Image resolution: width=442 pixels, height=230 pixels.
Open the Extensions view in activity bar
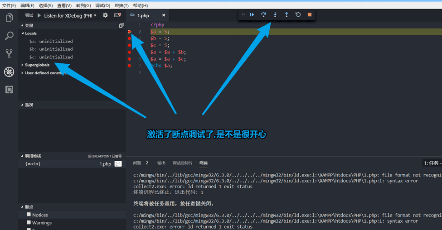tap(9, 89)
